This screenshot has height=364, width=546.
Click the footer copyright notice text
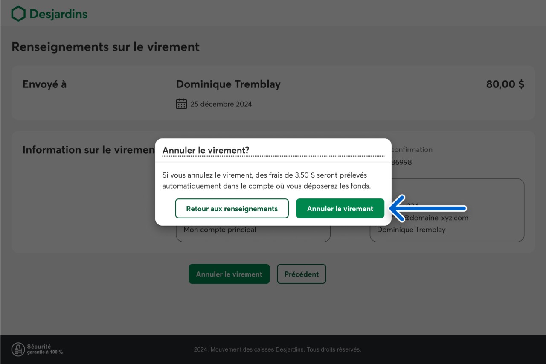277,349
